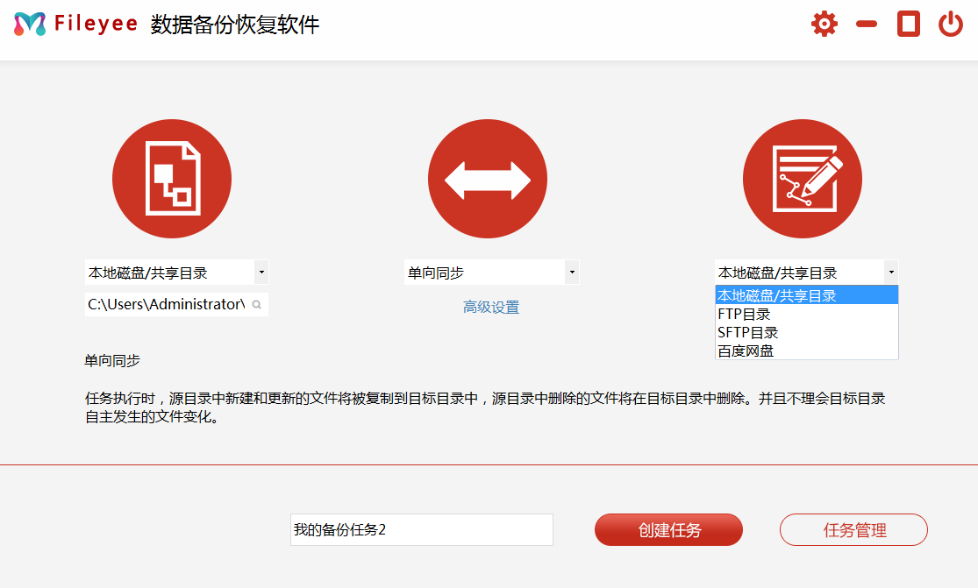The height and width of the screenshot is (588, 978).
Task: Open the 高级设置 advanced settings link
Action: click(491, 308)
